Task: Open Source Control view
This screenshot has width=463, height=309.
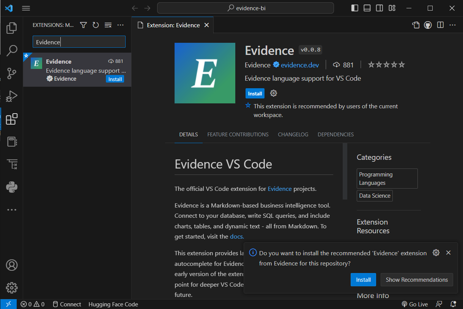Action: tap(12, 73)
